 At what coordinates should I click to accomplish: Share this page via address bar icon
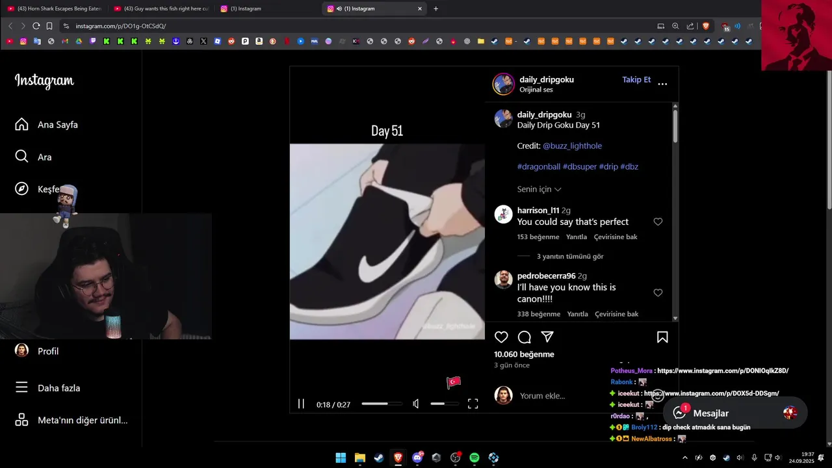point(690,26)
